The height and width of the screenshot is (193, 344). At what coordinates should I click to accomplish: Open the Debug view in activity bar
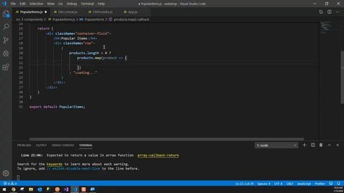[x=6, y=54]
